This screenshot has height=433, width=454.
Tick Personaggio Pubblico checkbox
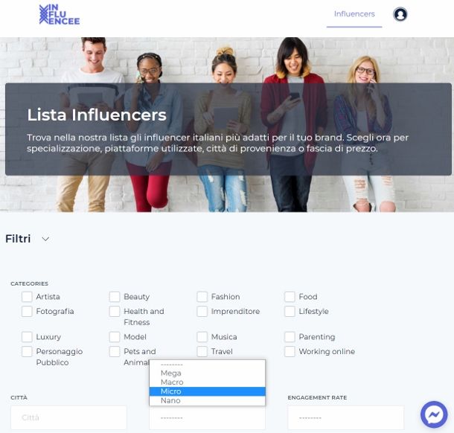(27, 351)
